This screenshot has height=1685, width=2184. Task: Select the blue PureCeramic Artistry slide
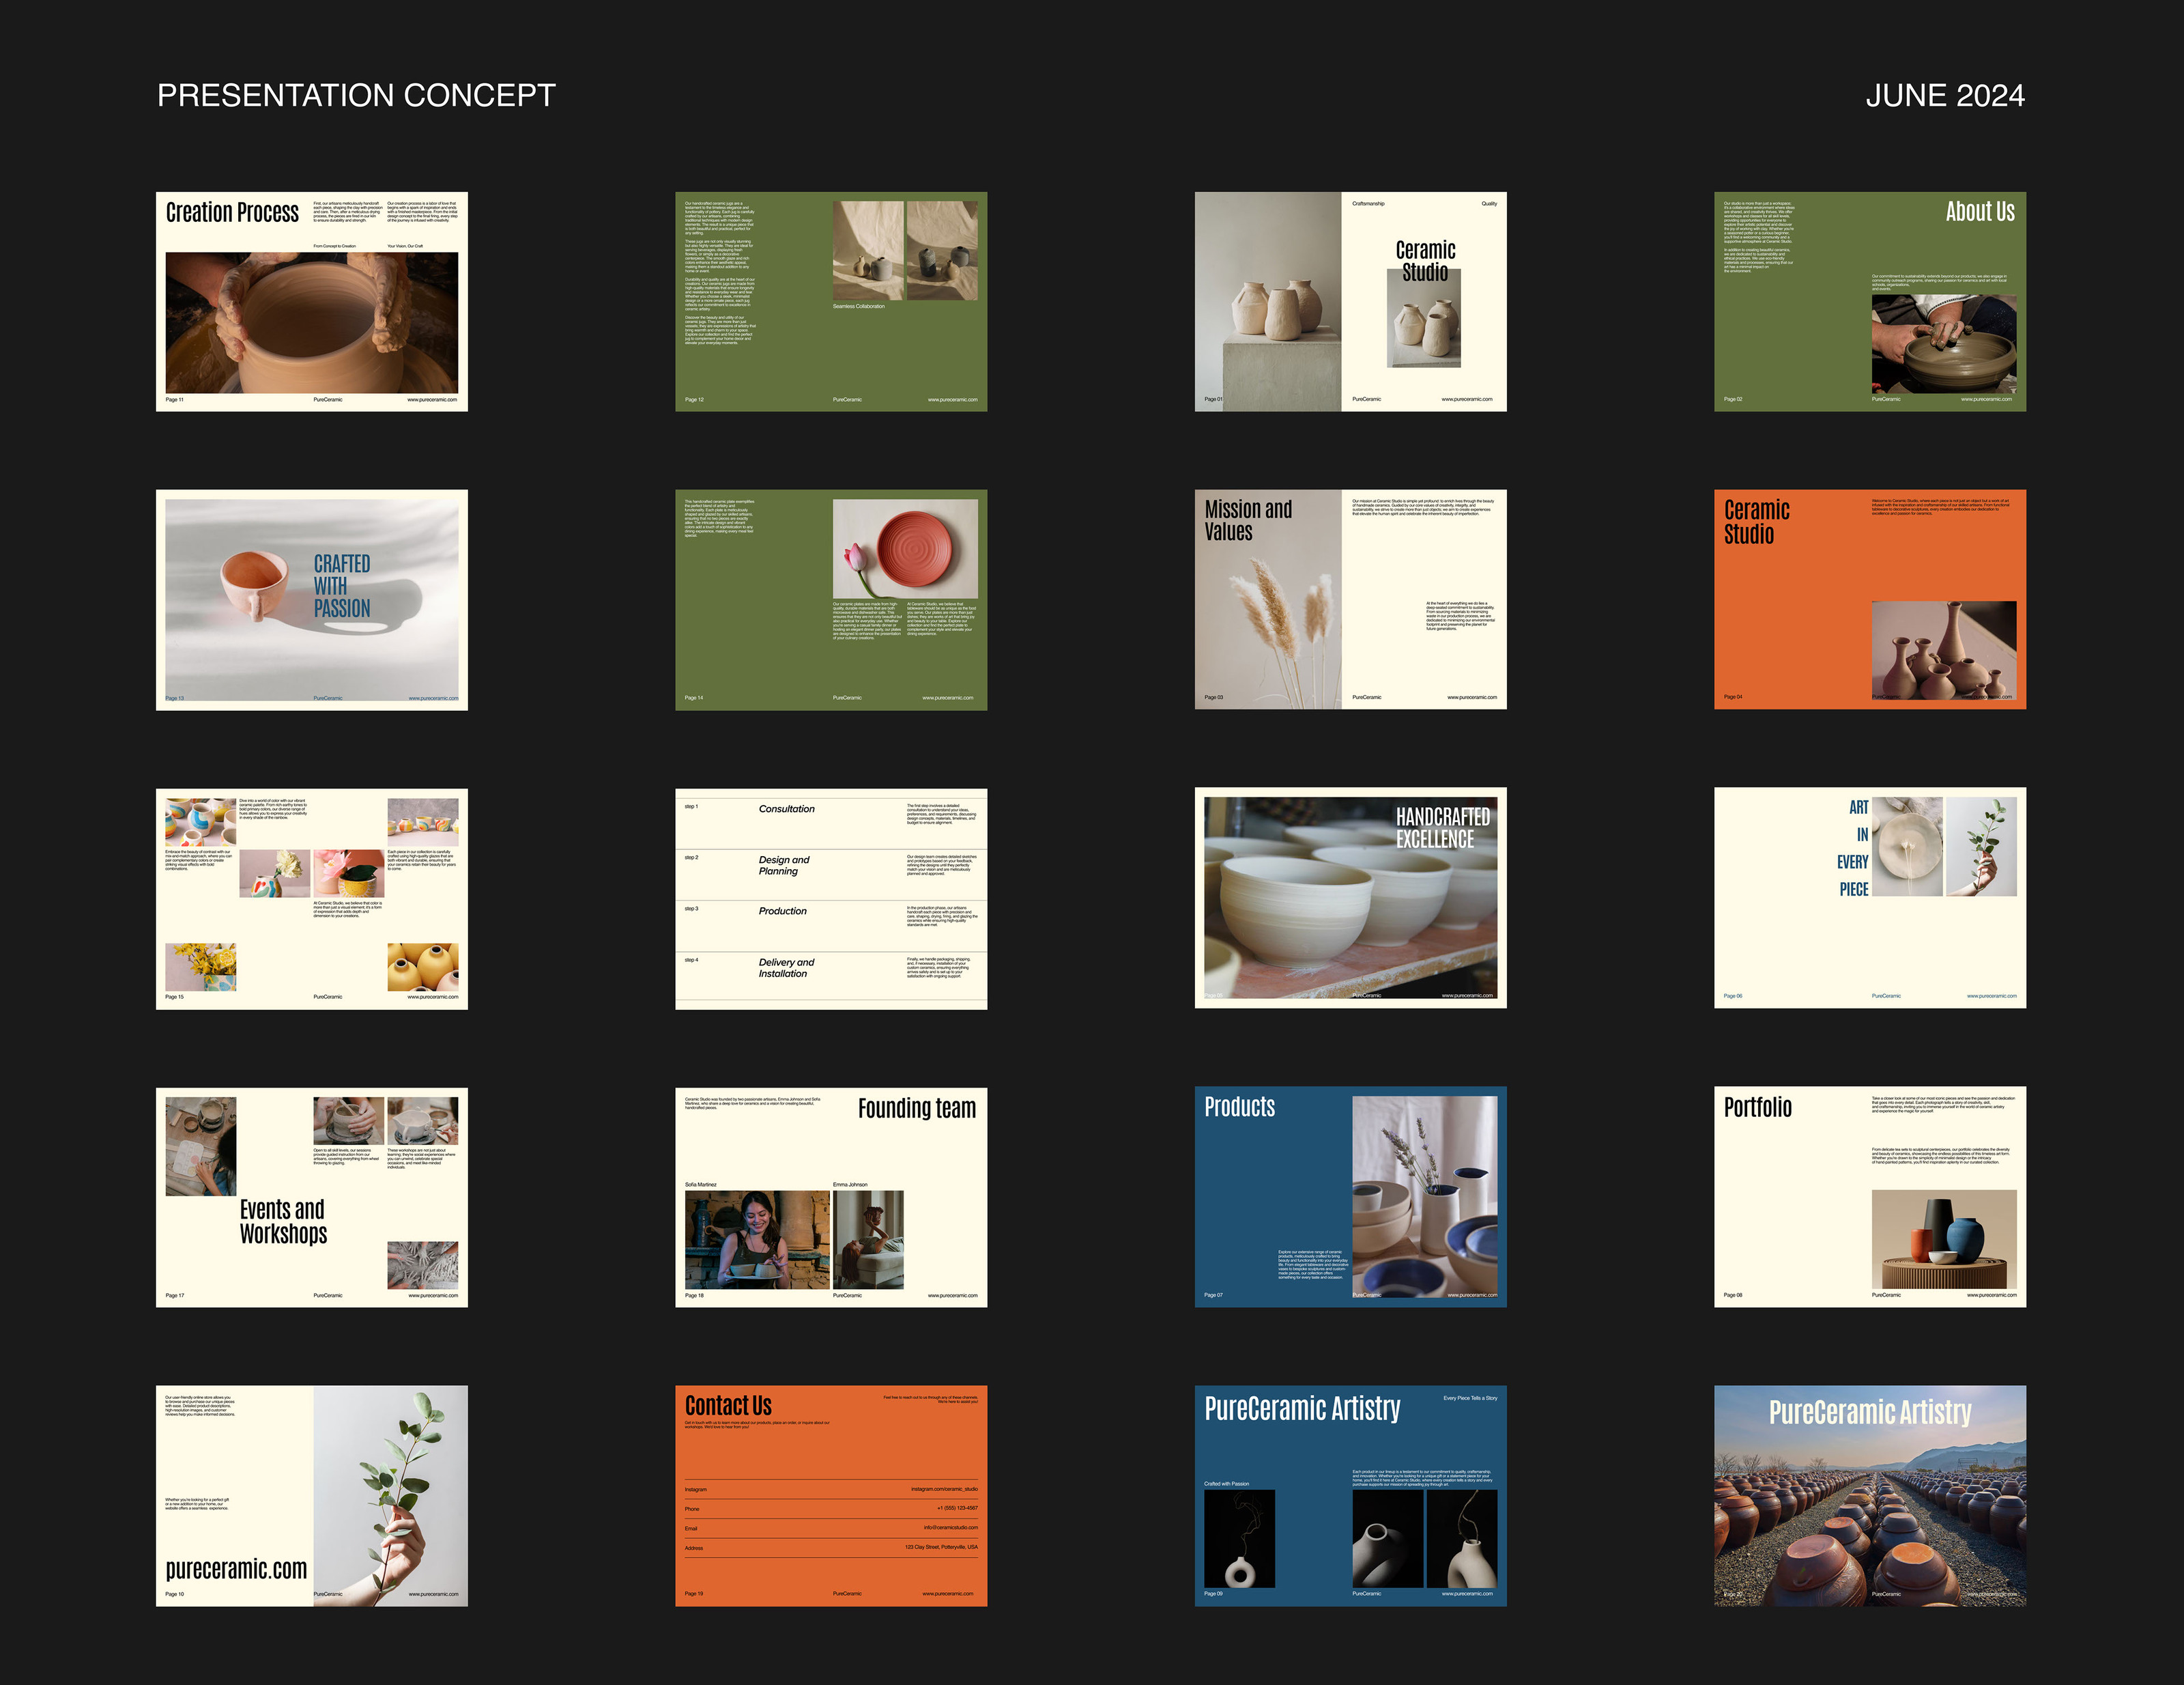point(1350,1495)
